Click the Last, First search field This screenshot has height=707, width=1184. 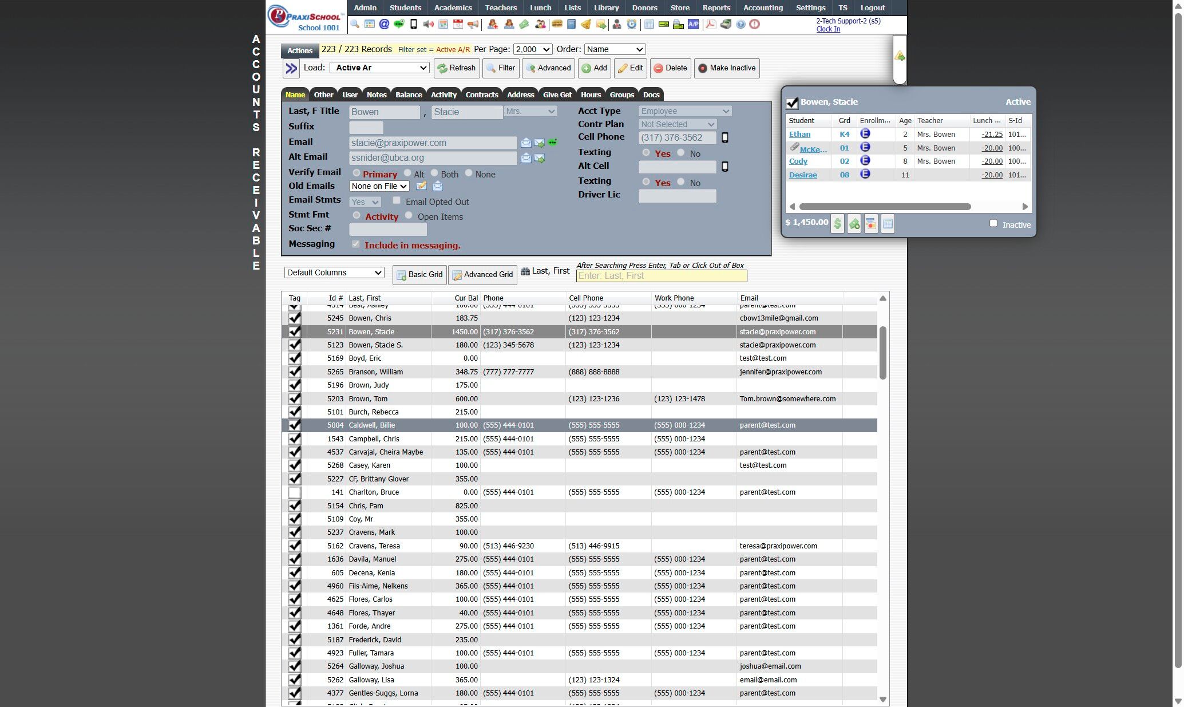point(661,276)
